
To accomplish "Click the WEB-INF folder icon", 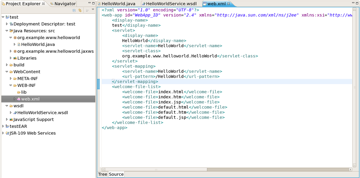I will (15, 85).
